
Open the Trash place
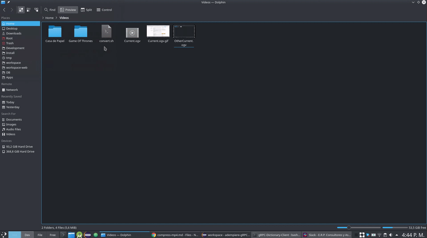coord(10,43)
